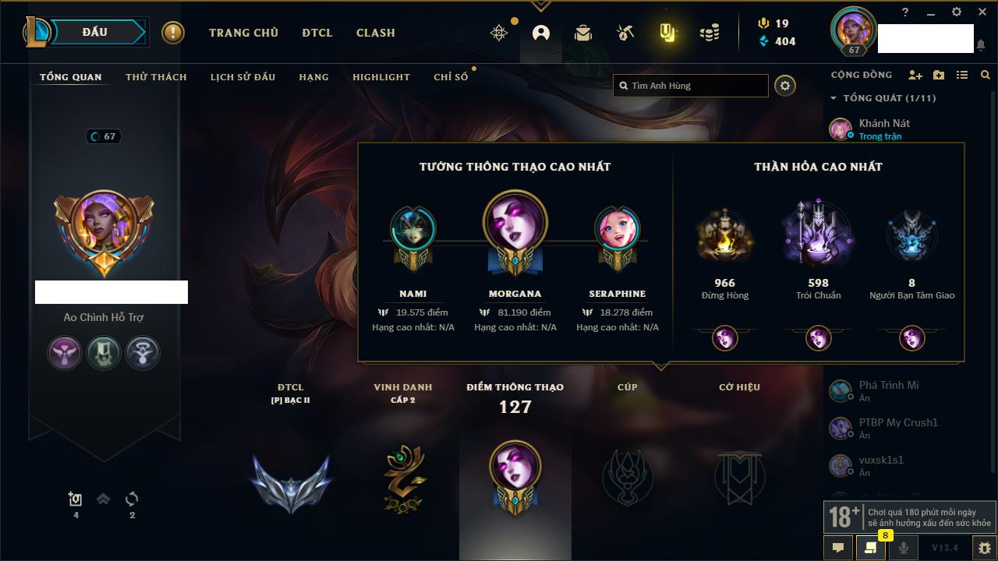Expand the friends list sort options
998x561 pixels.
[962, 75]
